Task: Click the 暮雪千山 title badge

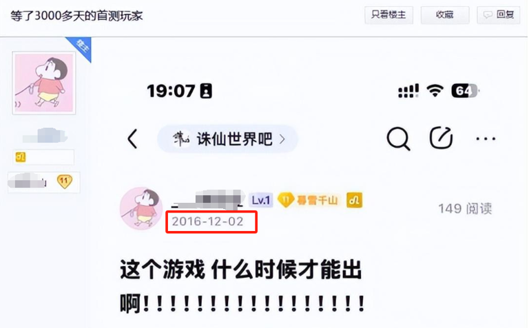Action: pos(308,200)
